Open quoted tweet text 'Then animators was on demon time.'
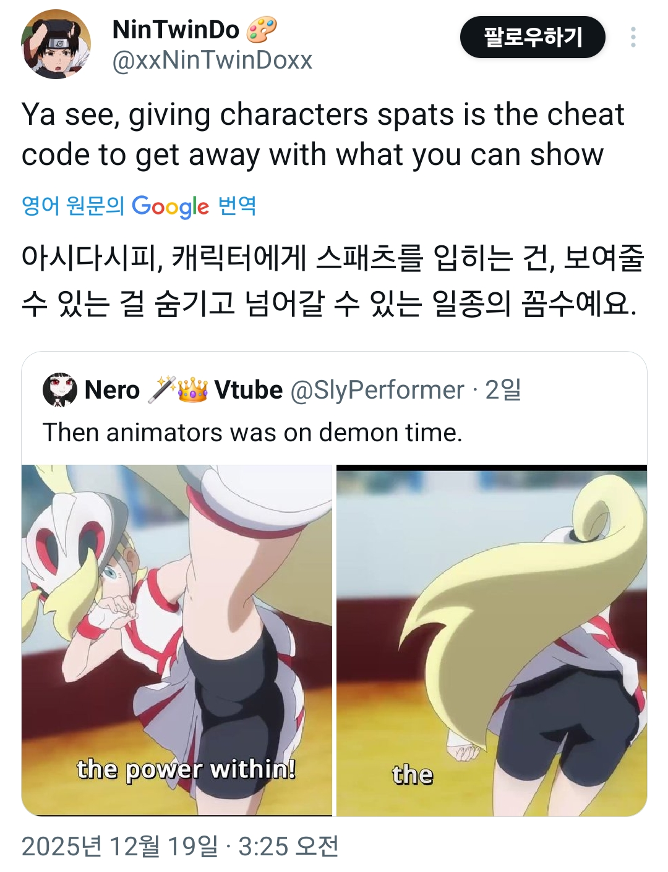 pyautogui.click(x=252, y=433)
